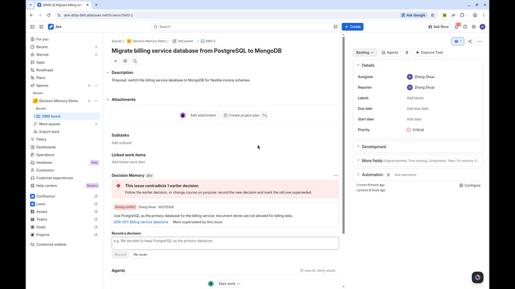Open ADR-001: Billing service datastore link
The width and height of the screenshot is (515, 289).
coord(141,222)
